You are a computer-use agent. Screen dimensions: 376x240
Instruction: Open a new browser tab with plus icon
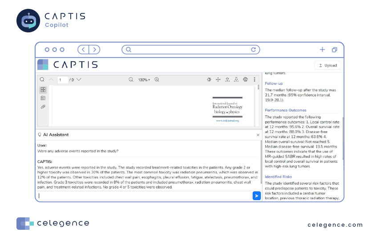322,50
